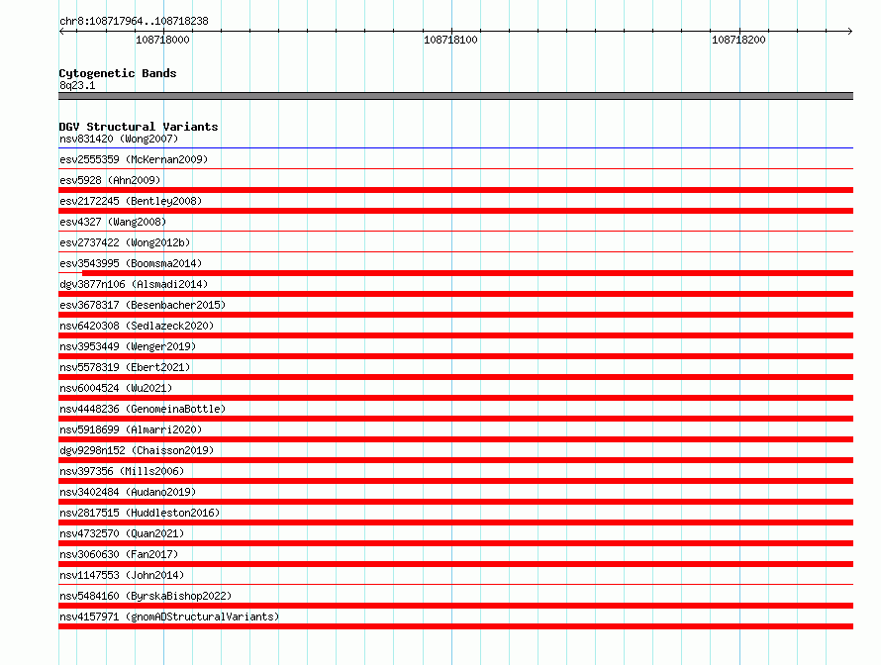
Task: Select the 8q23.1 band label
Action: click(x=77, y=85)
